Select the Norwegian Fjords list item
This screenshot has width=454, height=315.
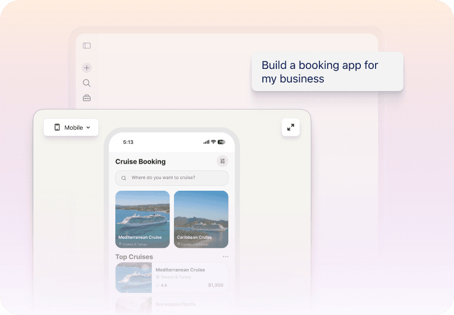(x=171, y=306)
